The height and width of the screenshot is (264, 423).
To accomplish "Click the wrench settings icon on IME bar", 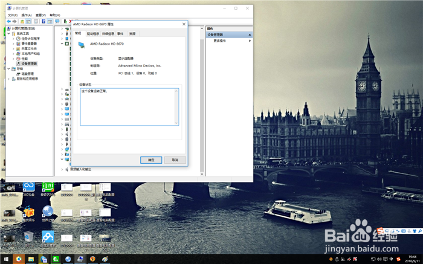I will [420, 231].
